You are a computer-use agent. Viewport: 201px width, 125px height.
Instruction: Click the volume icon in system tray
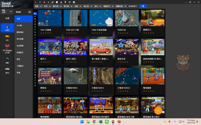[183, 122]
